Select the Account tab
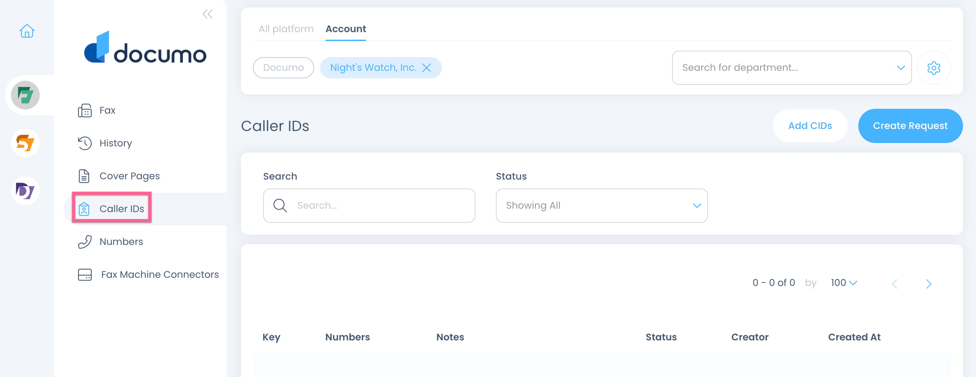This screenshot has height=377, width=976. (346, 29)
